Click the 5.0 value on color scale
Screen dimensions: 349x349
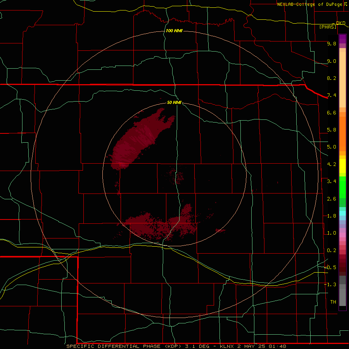332,147
